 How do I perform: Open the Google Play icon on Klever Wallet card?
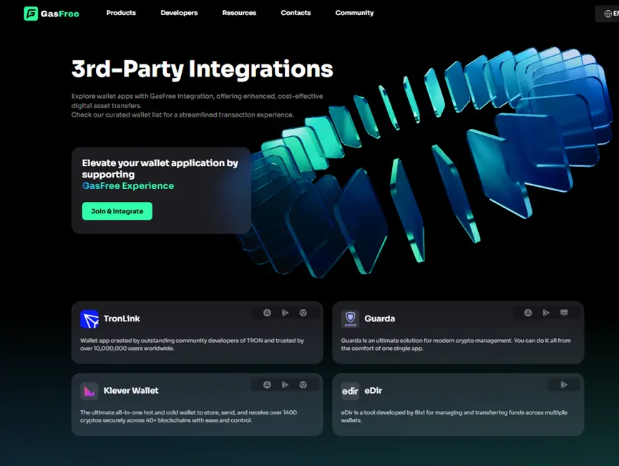coord(285,384)
